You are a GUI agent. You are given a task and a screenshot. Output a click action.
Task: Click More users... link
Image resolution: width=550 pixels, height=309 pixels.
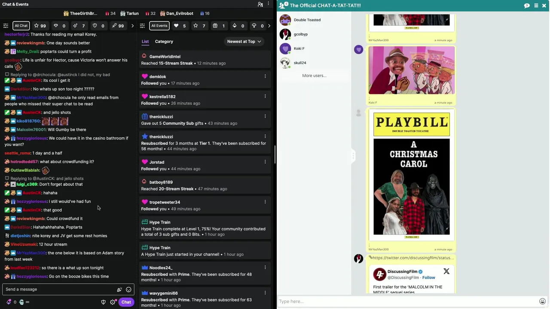pos(314,76)
